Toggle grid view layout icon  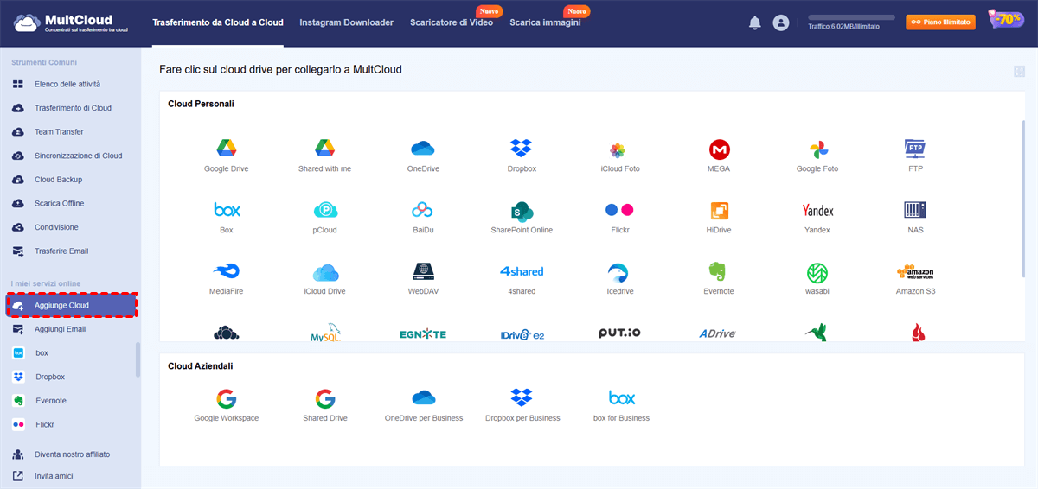(1020, 72)
